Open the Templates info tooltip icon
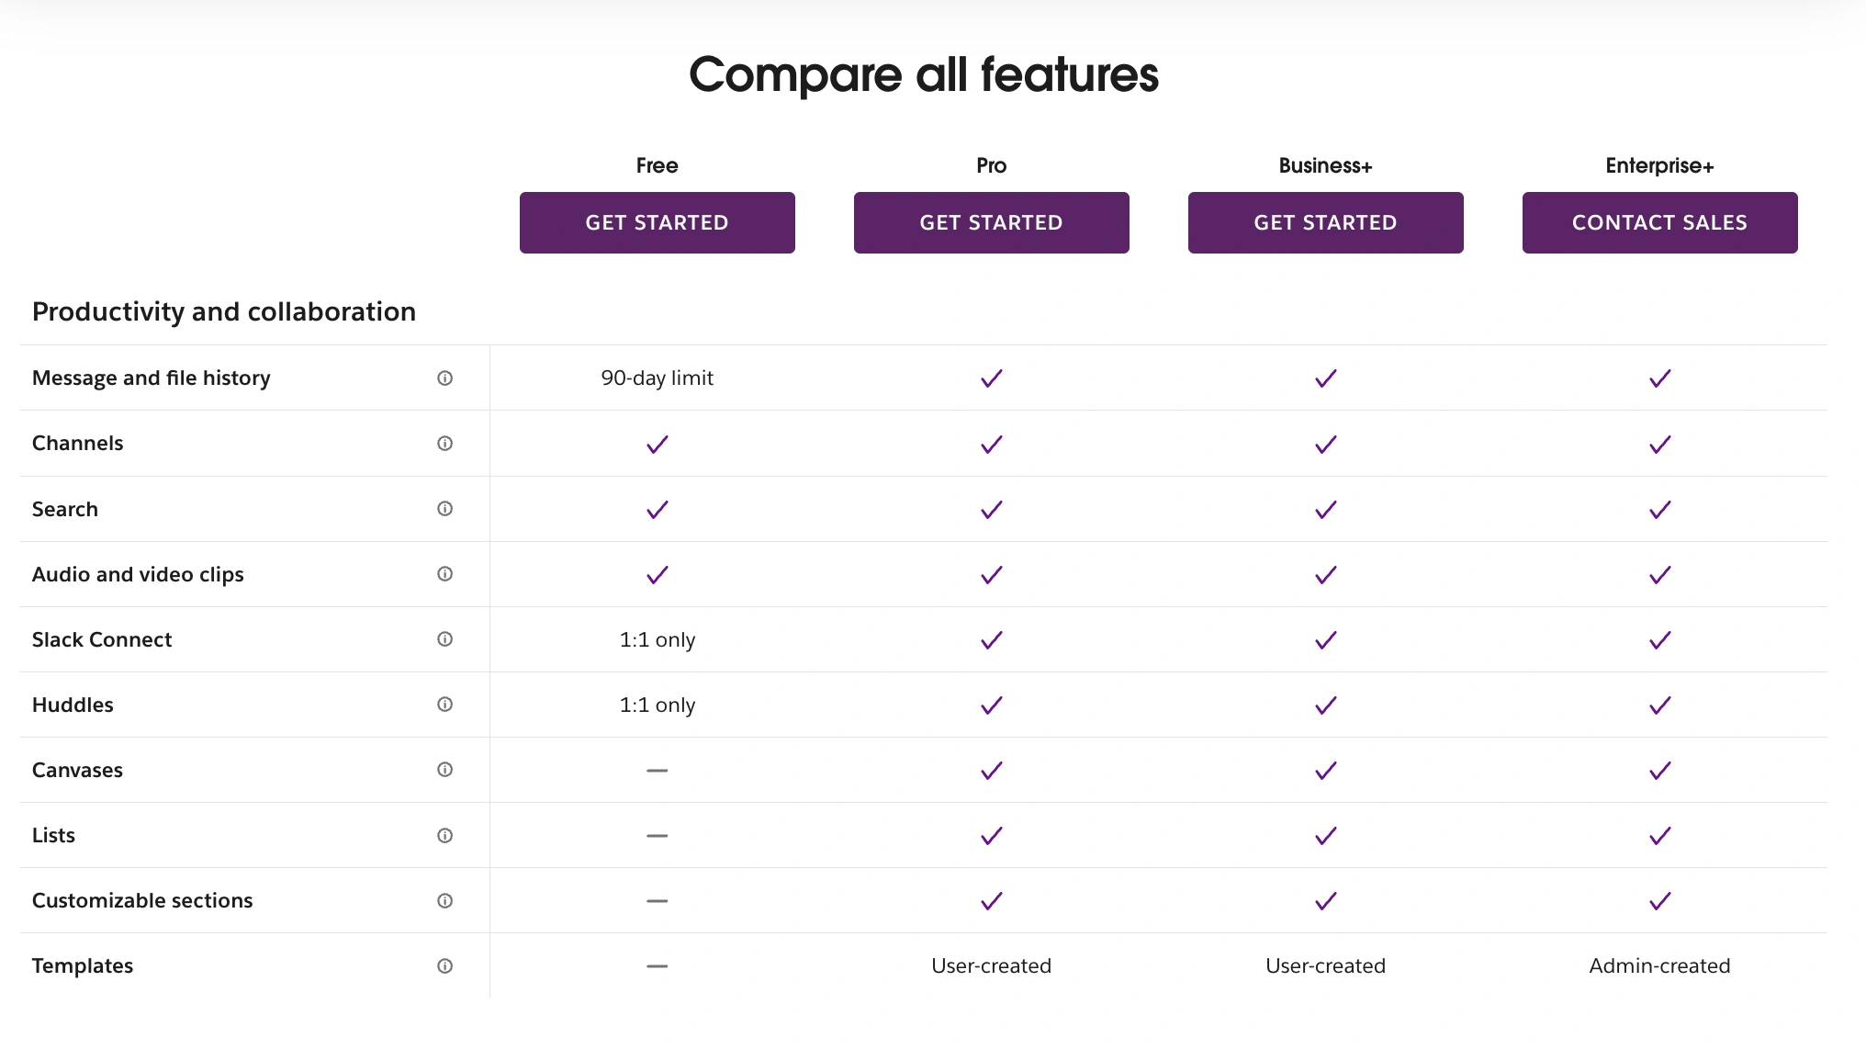Screen dimensions: 1866x1049 [445, 965]
